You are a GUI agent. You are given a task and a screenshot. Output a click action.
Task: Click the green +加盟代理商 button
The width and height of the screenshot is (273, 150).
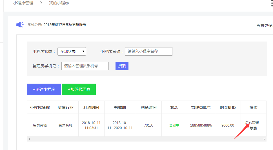click(79, 89)
